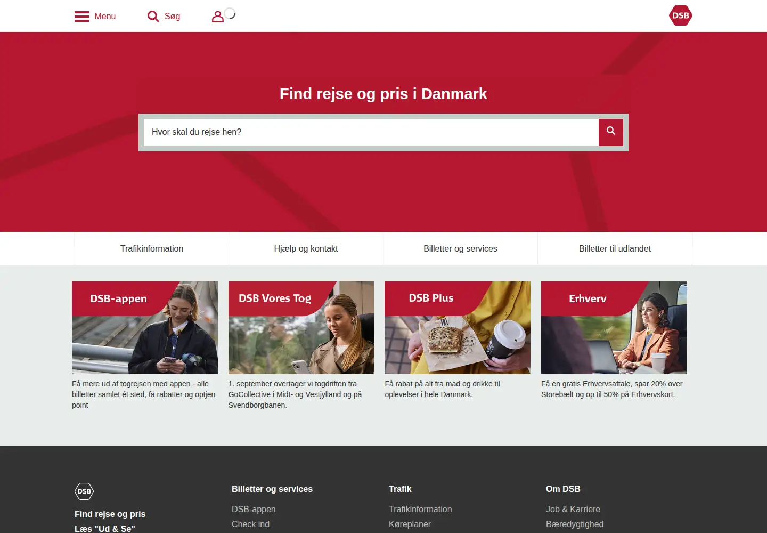This screenshot has width=767, height=533.
Task: Click the 'Find rejse og pris i Danmark' heading
Action: click(383, 94)
